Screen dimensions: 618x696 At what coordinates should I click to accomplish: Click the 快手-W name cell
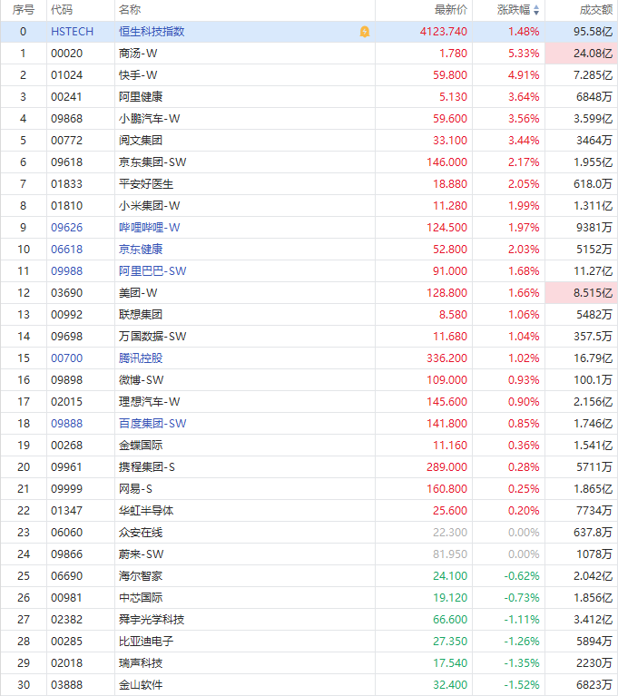point(138,75)
